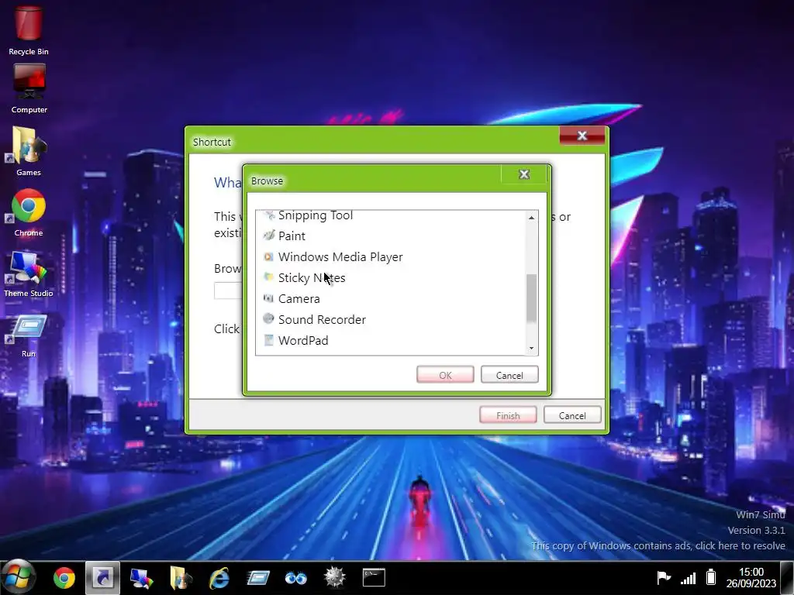Click the network signal tray icon
Screen dimensions: 794x595
click(688, 577)
